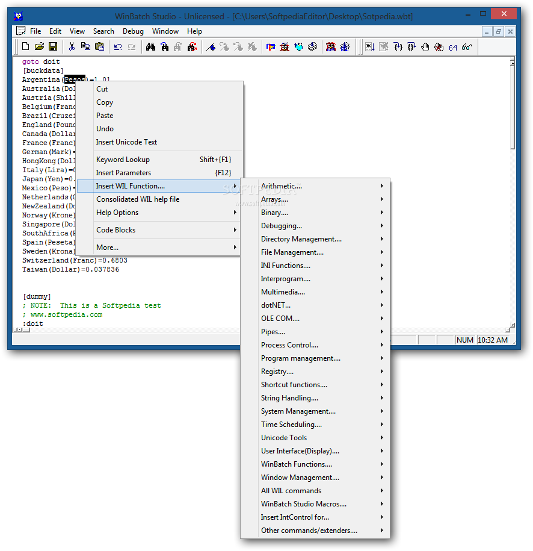Viewport: 533px width, 551px height.
Task: Click the red owl 64 icon
Action: [331, 46]
